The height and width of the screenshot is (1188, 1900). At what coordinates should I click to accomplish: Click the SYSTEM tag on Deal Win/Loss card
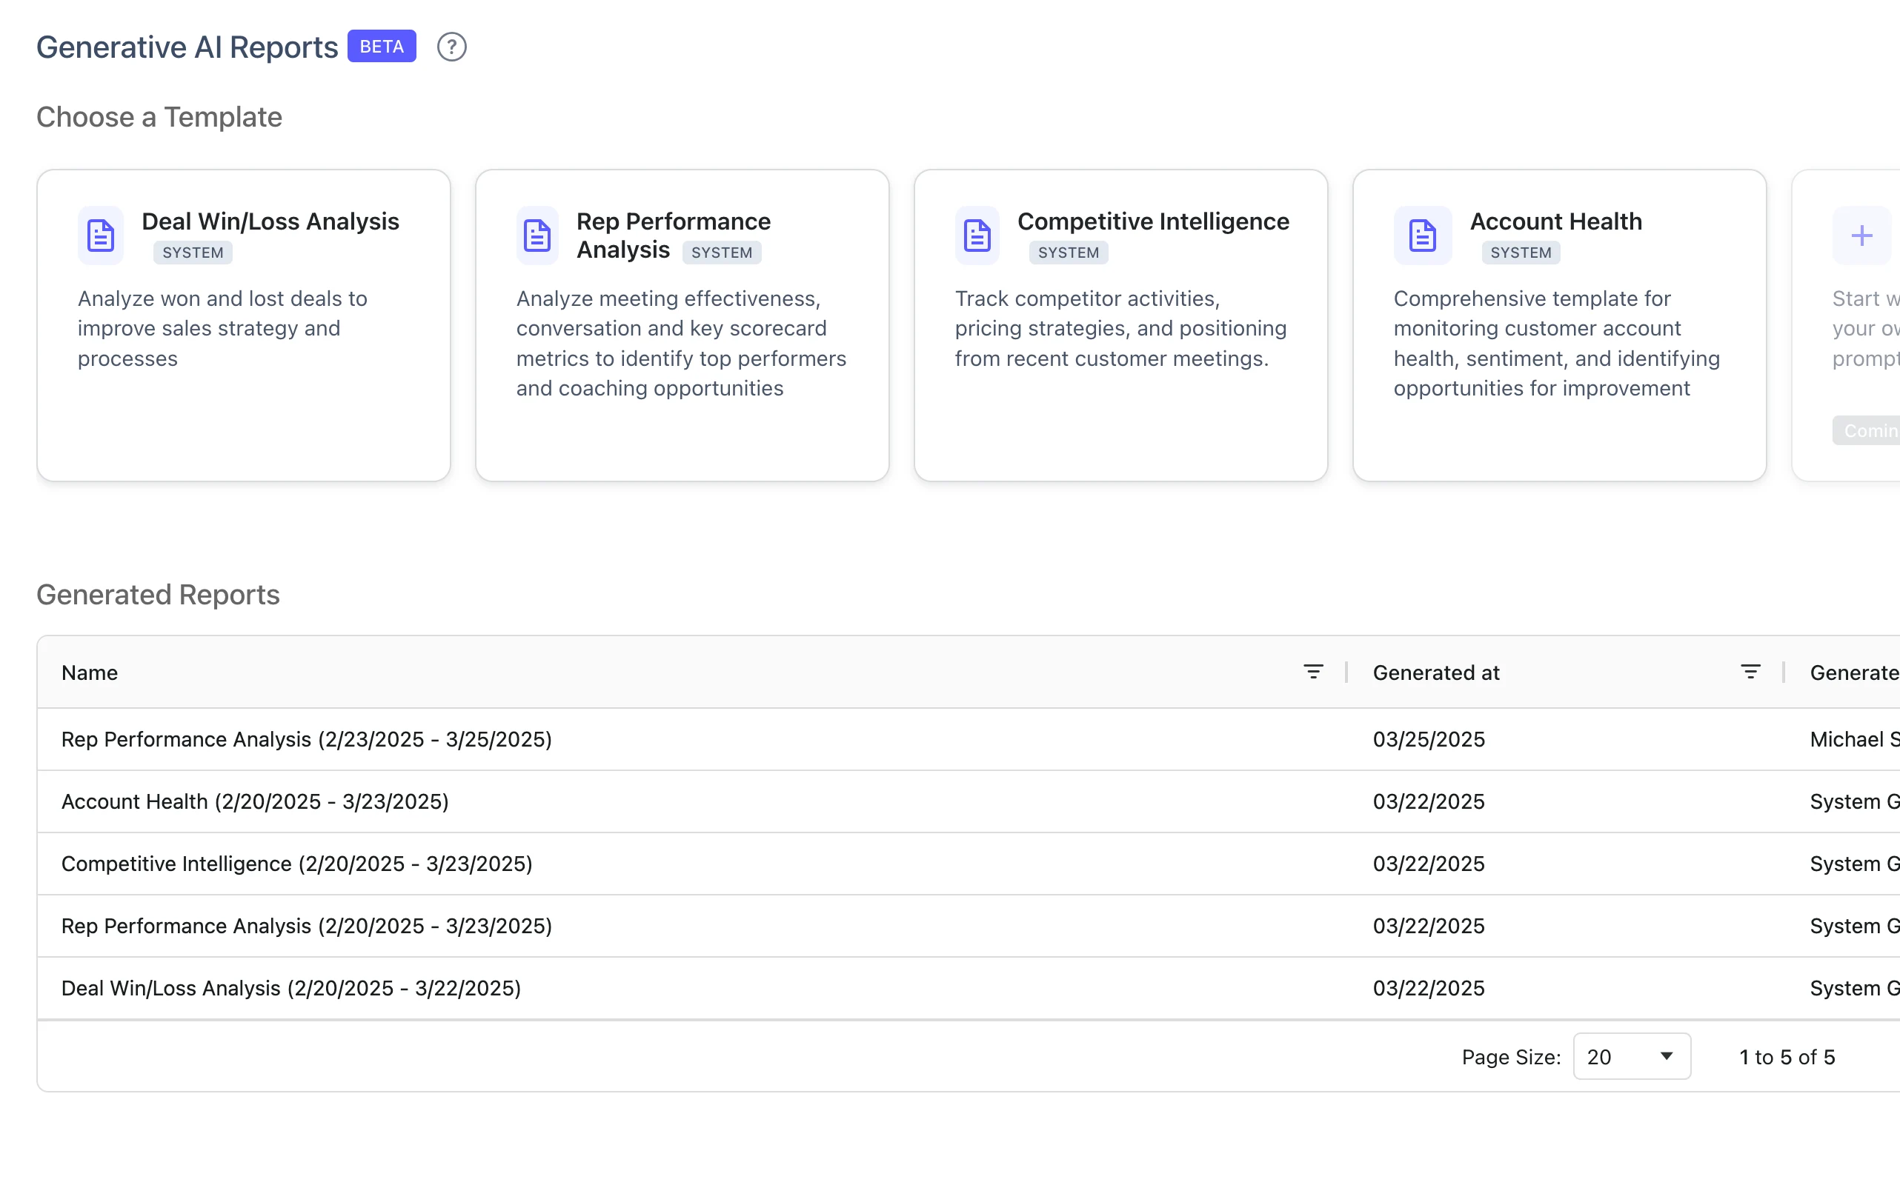[x=193, y=253]
